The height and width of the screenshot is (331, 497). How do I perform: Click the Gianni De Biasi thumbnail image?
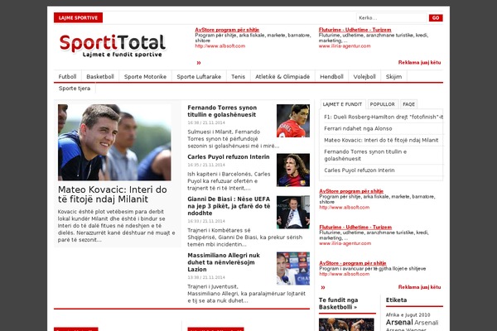pyautogui.click(x=293, y=212)
